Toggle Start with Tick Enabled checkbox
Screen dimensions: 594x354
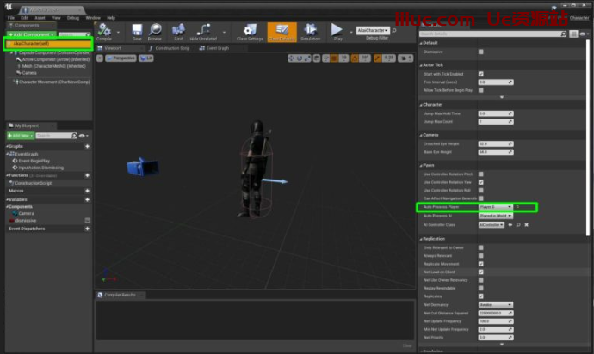(x=480, y=74)
